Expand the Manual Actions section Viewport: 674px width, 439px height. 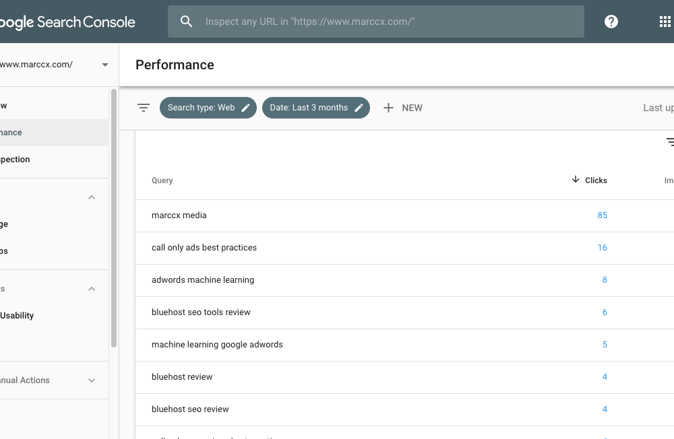point(92,380)
